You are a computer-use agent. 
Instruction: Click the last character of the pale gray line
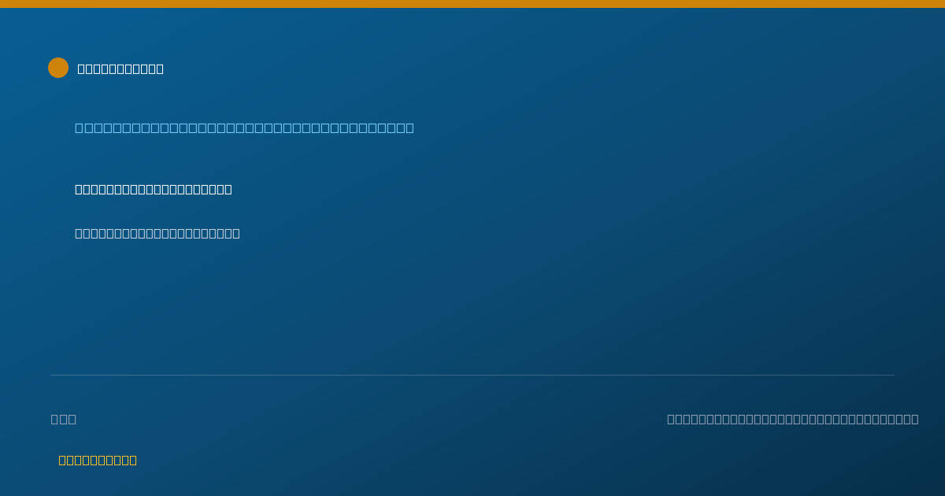236,233
